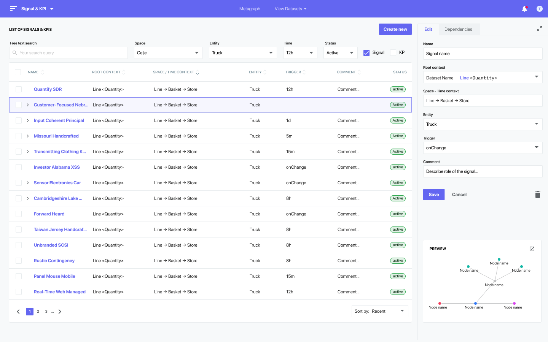Viewport: 548px width, 342px height.
Task: Open notifications bell icon
Action: pos(524,9)
